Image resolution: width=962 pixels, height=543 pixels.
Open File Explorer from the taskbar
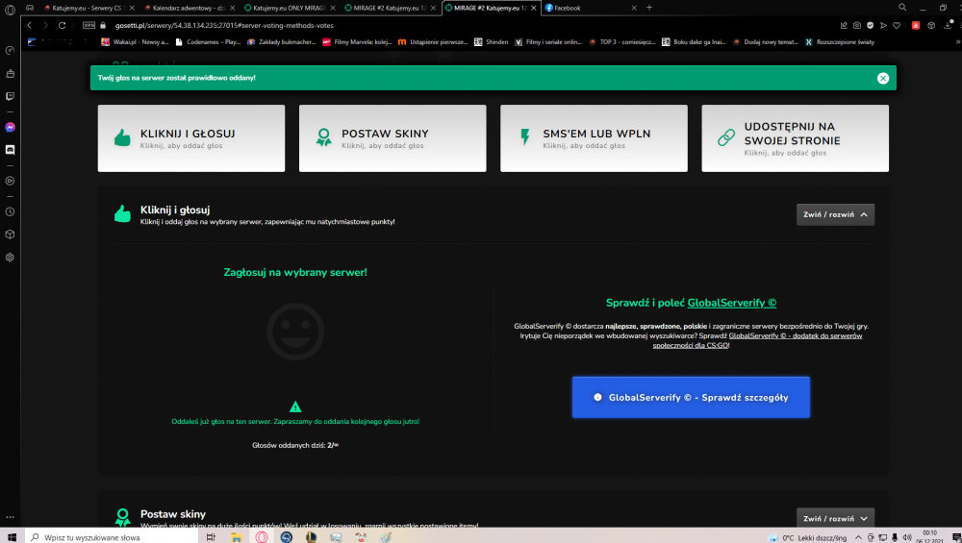[x=237, y=537]
